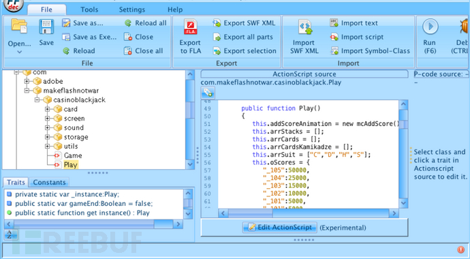This screenshot has height=259, width=470.
Task: Click the red error icon in status bar
Action: coord(460,249)
